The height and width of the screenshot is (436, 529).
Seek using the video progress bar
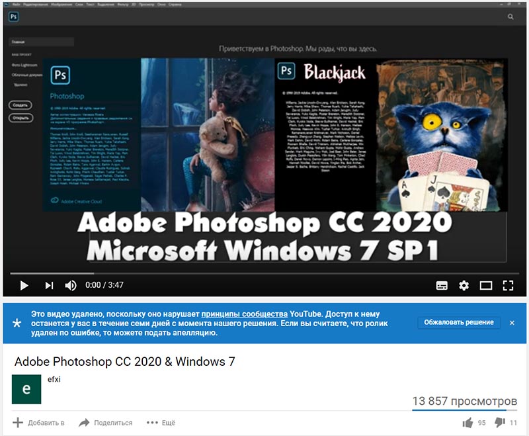264,273
